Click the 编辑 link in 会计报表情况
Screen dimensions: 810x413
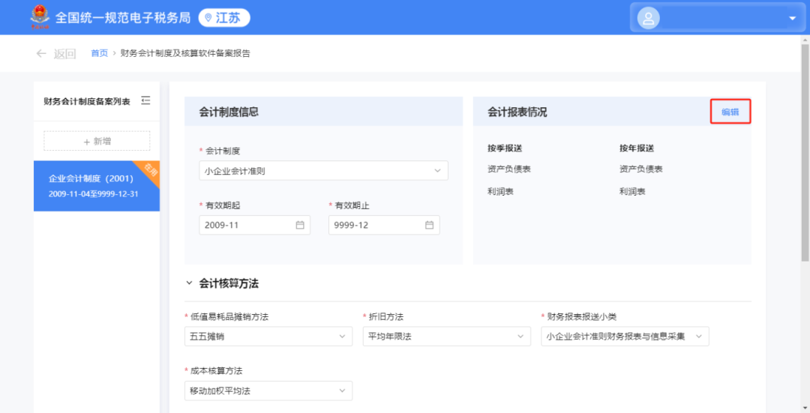730,112
